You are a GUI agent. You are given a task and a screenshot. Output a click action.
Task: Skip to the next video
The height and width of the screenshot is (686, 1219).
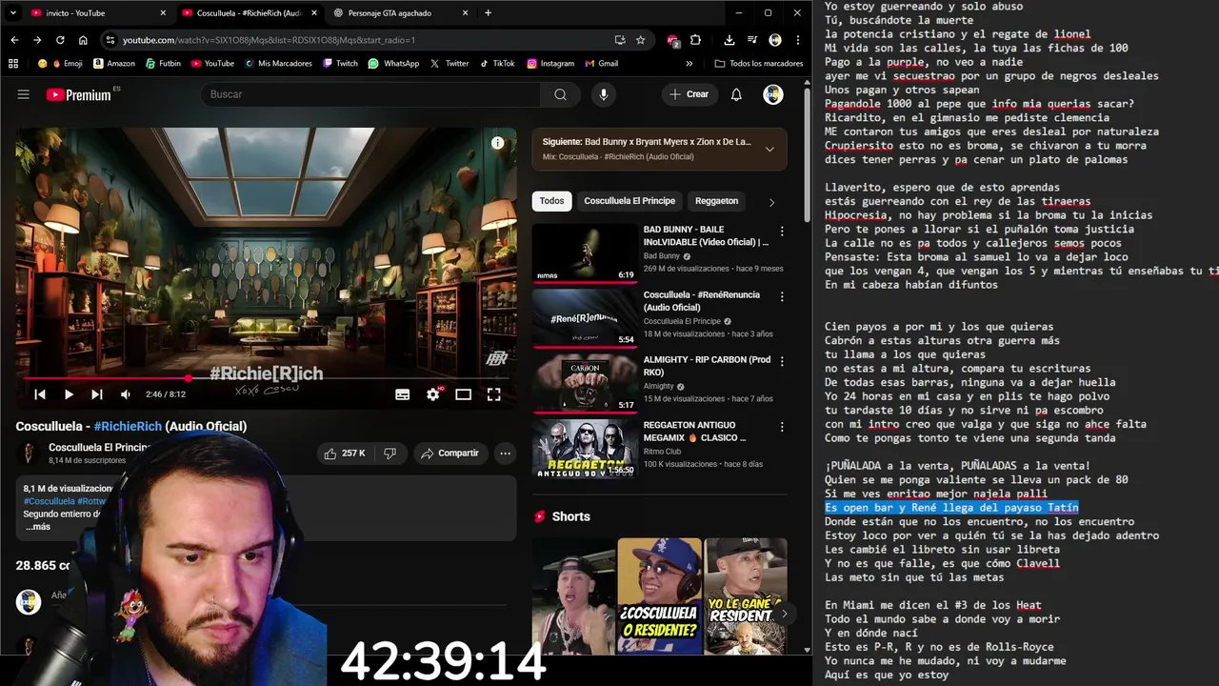(97, 394)
